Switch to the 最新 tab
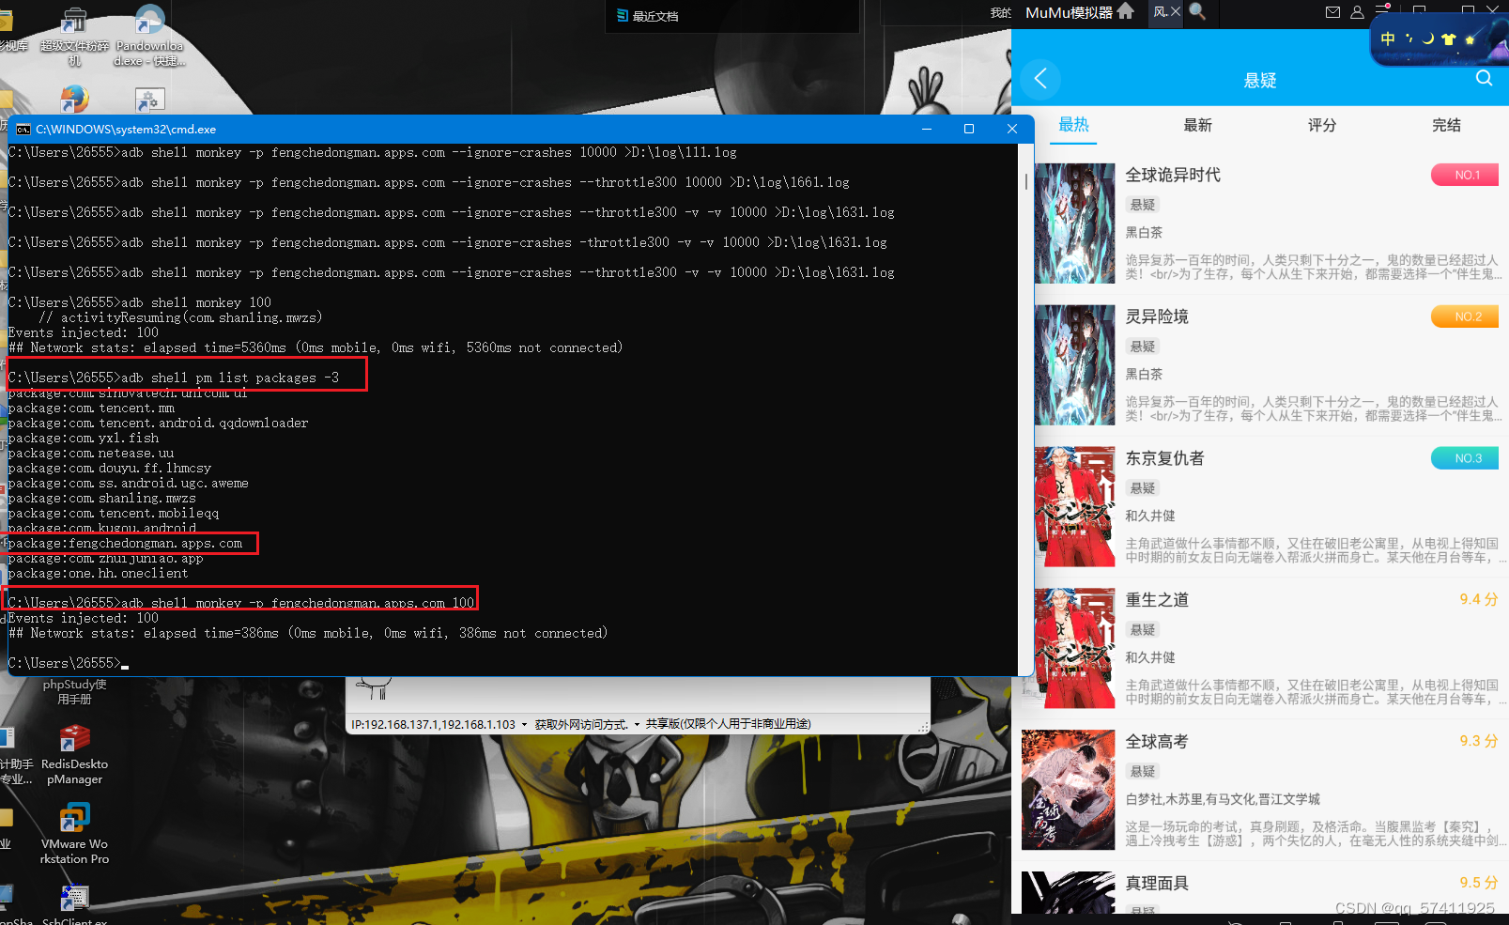 click(x=1197, y=125)
